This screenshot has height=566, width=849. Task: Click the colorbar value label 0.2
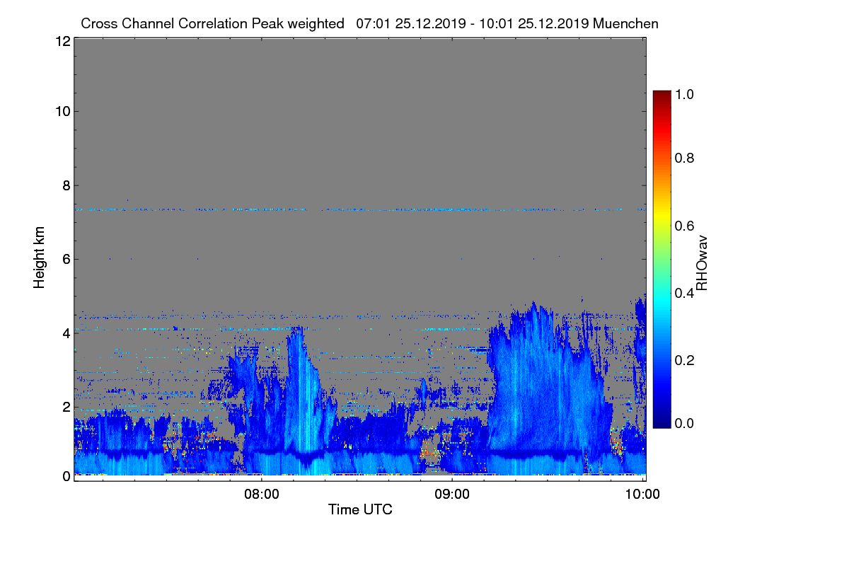click(683, 360)
